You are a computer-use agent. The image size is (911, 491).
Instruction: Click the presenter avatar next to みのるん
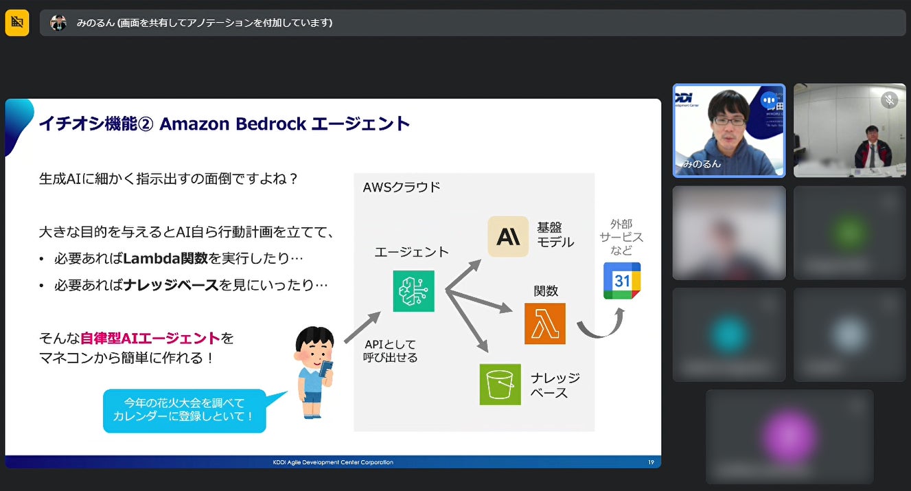pos(58,23)
